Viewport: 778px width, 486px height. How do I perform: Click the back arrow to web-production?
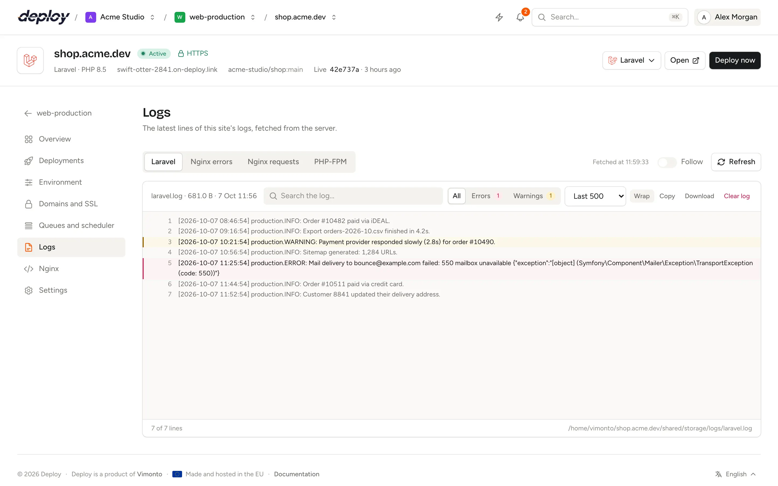point(28,113)
